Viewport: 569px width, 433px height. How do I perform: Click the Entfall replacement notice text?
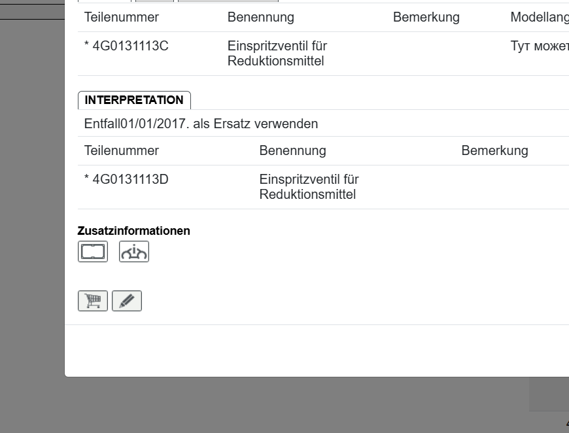201,124
